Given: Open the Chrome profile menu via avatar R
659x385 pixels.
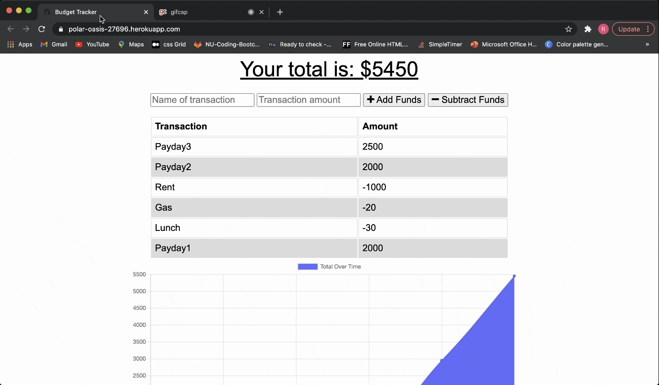Looking at the screenshot, I should [603, 29].
